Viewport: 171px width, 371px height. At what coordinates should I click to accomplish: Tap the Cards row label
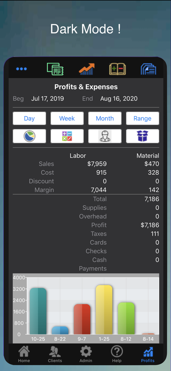click(98, 242)
